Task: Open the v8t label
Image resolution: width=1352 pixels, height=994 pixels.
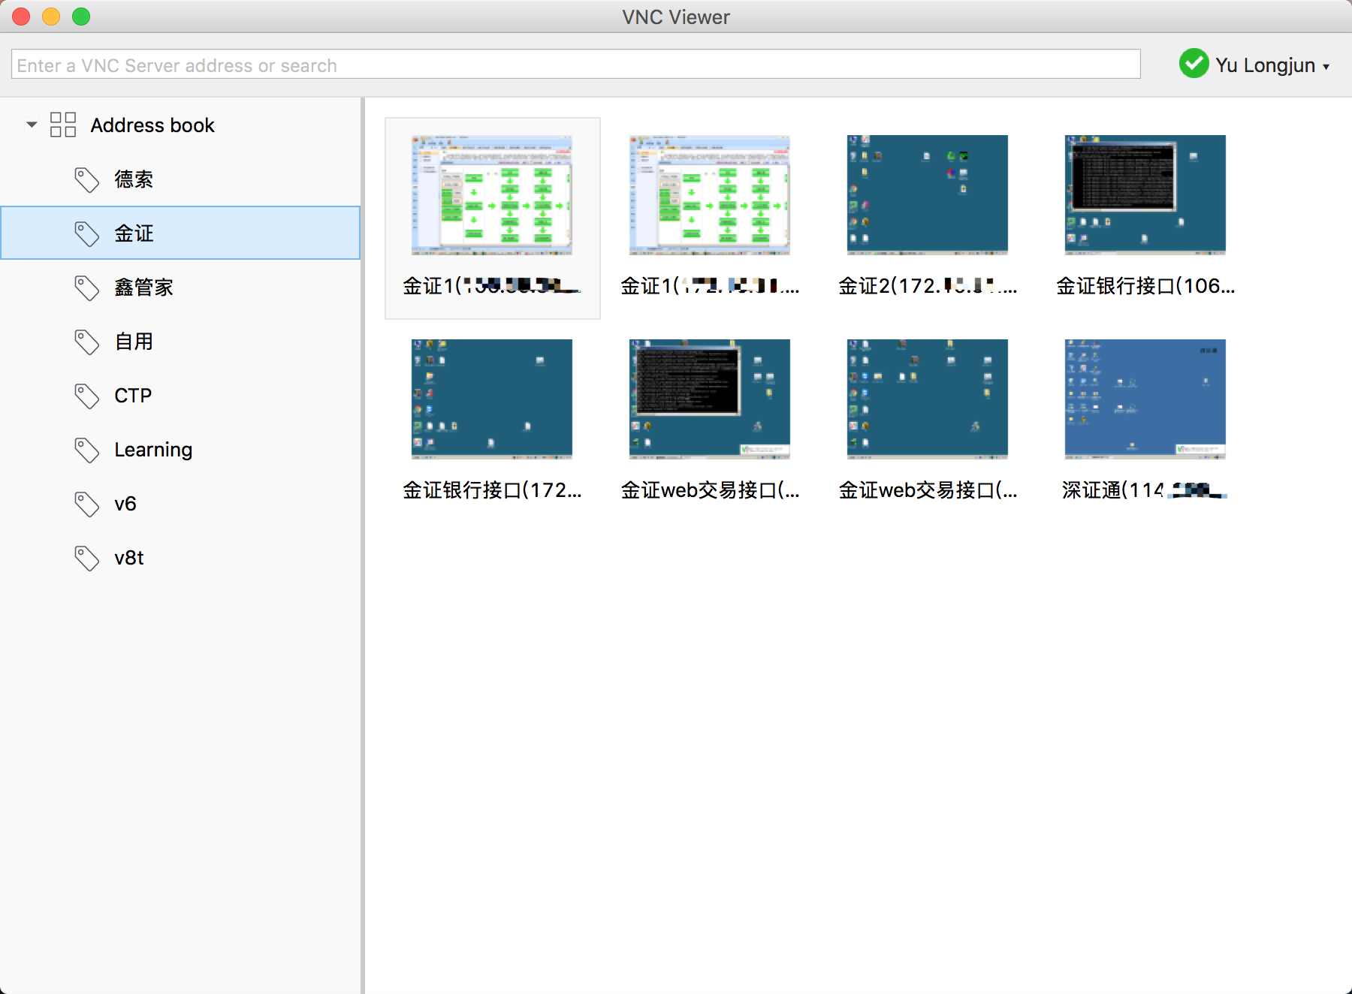Action: pos(129,558)
